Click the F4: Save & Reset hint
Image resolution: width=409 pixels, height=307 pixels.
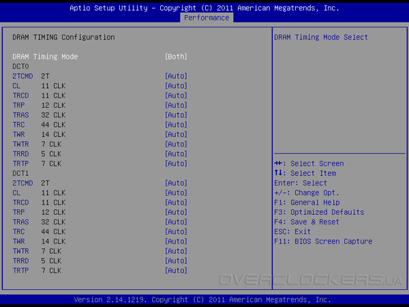coord(307,222)
